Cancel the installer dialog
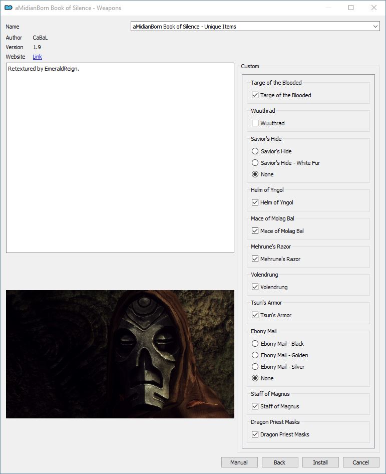Viewport: 386px width, 474px height. (361, 462)
